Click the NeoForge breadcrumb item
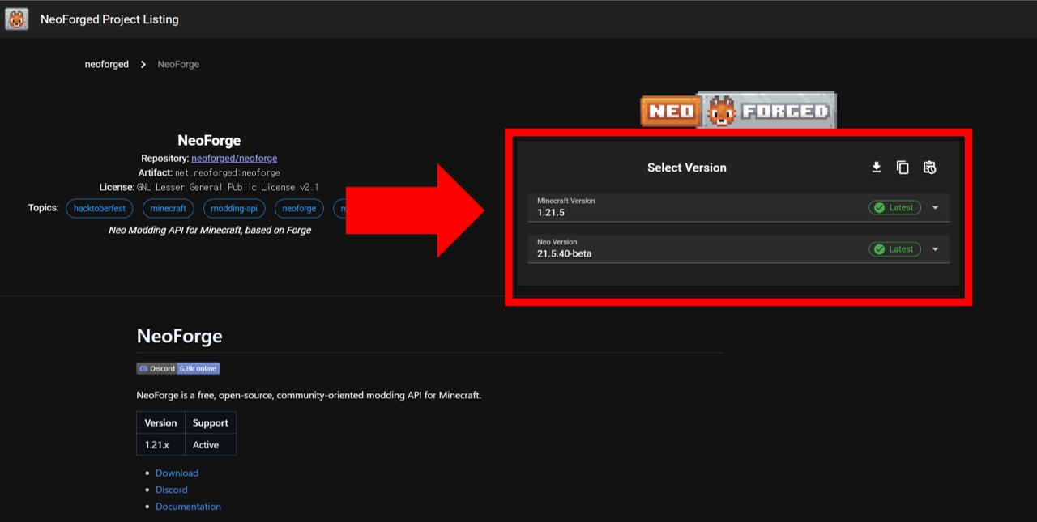 (x=178, y=64)
